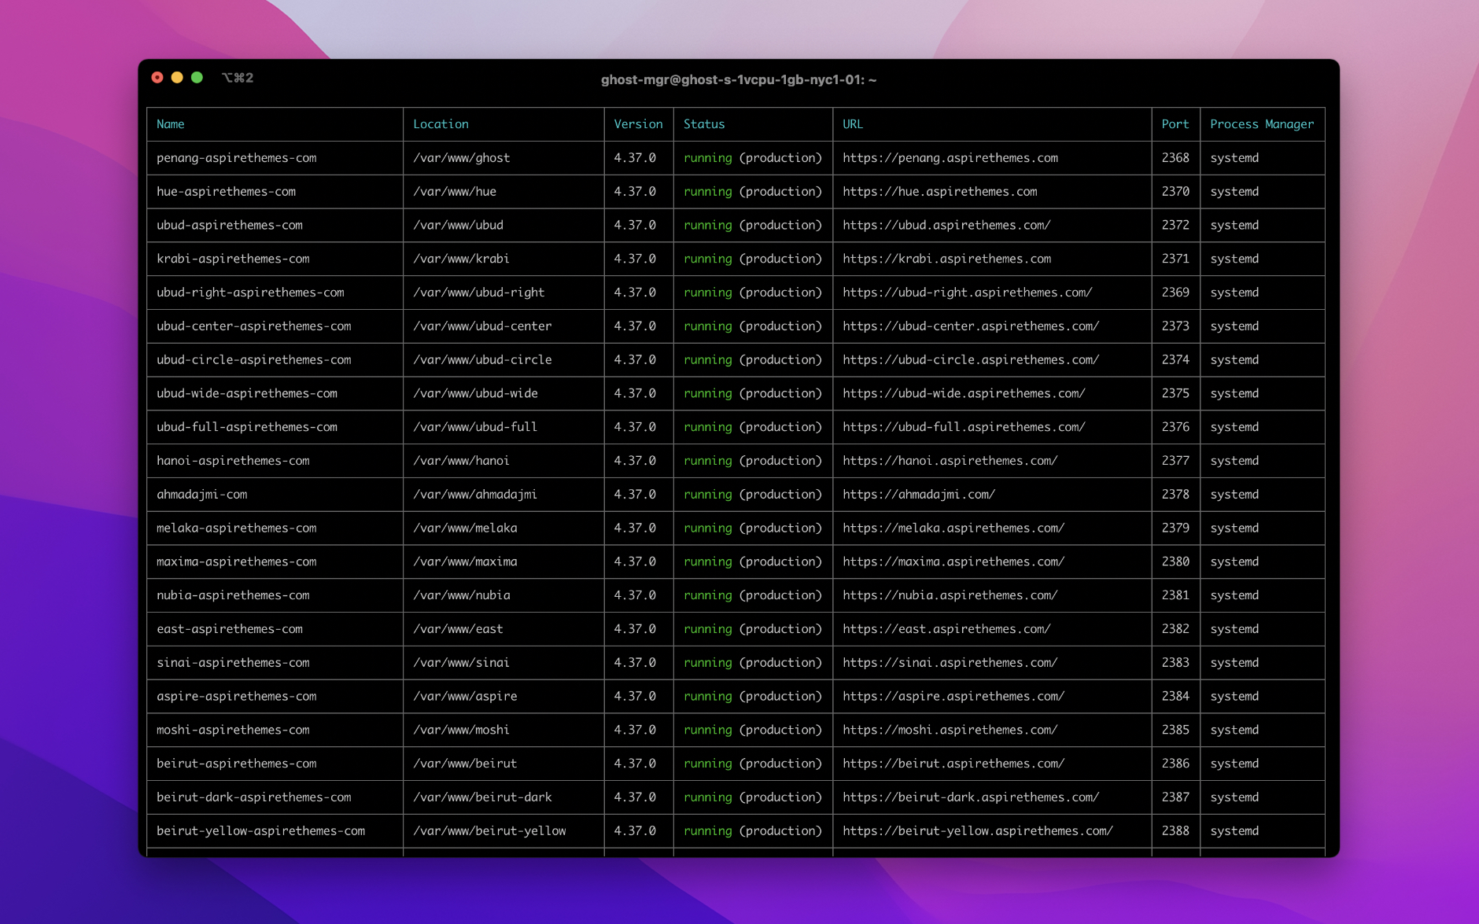Click version 4.37.0 in the nubia row
This screenshot has height=924, width=1479.
point(635,595)
